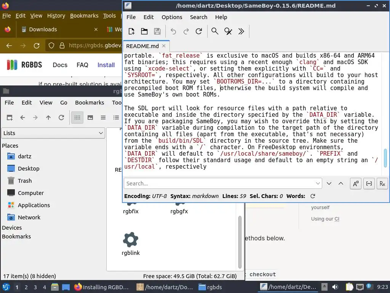
Task: Reload the document using the editor toolbar
Action: [x=199, y=31]
